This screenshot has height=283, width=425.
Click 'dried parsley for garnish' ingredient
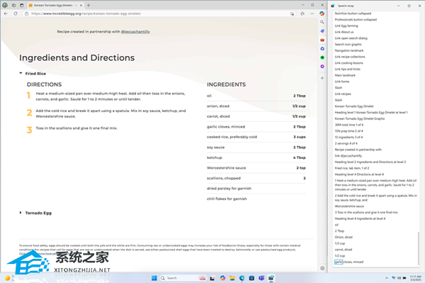(229, 189)
